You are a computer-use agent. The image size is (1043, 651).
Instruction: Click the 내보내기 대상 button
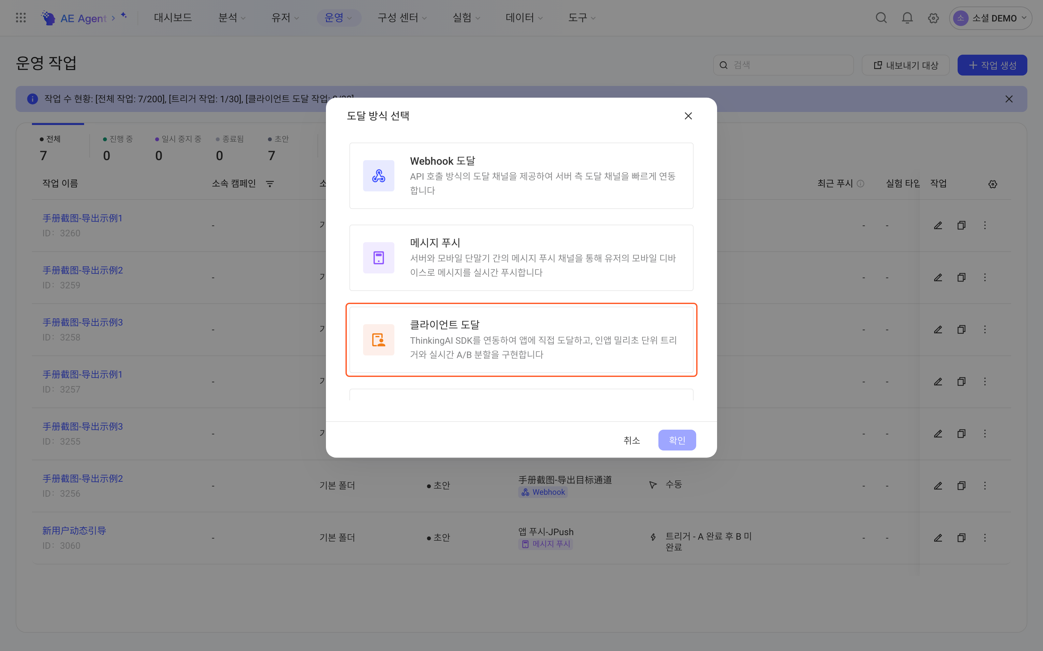click(x=905, y=65)
